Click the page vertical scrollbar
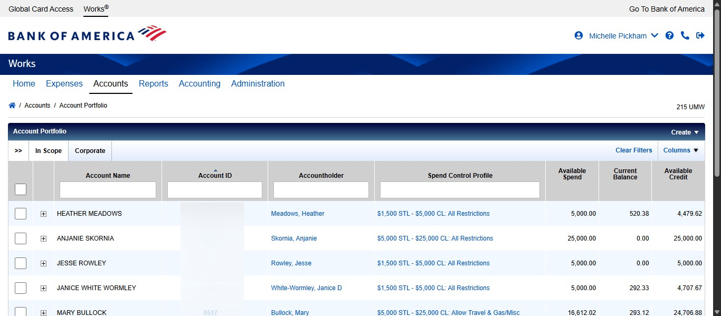The height and width of the screenshot is (316, 721). click(x=717, y=92)
